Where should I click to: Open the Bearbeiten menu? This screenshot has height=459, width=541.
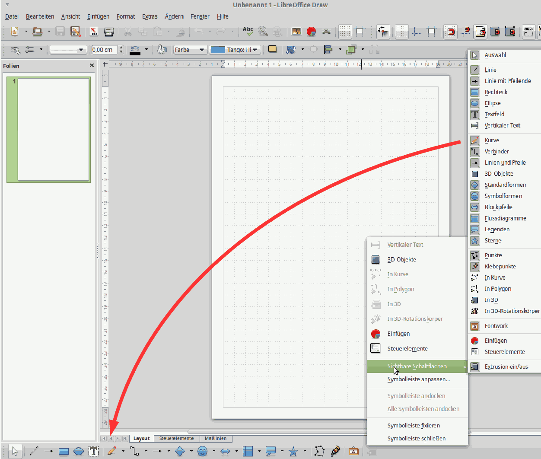point(40,16)
